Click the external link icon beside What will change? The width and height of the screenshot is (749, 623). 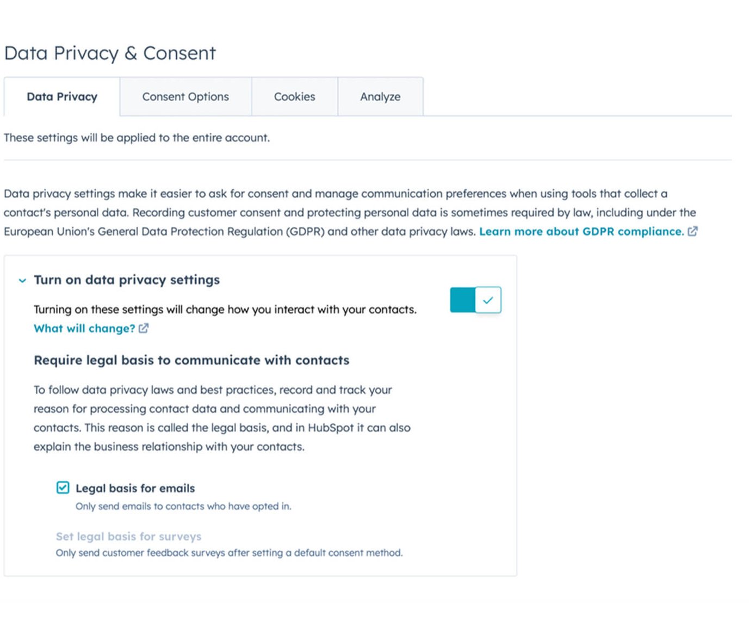[143, 328]
